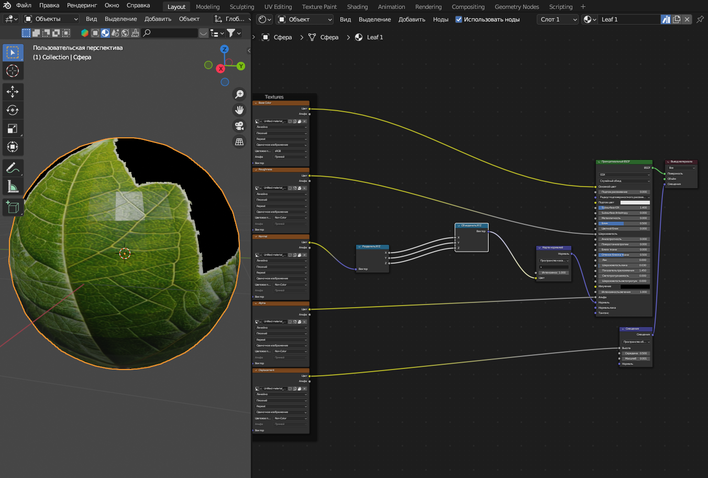Click the Добавить button in node editor header
The height and width of the screenshot is (478, 708).
pyautogui.click(x=412, y=19)
